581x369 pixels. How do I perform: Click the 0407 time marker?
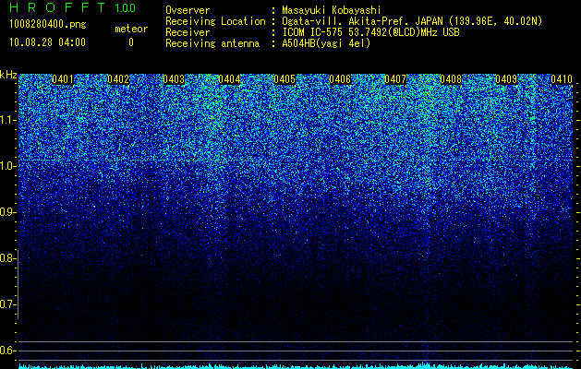pyautogui.click(x=395, y=79)
